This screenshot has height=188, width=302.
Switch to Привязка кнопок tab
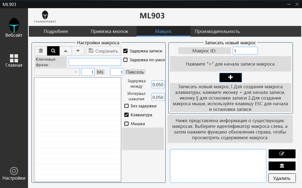point(110,31)
